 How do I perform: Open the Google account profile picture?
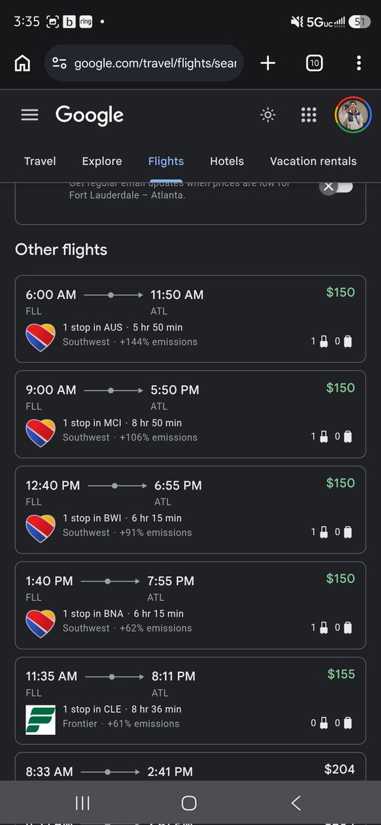click(x=353, y=115)
